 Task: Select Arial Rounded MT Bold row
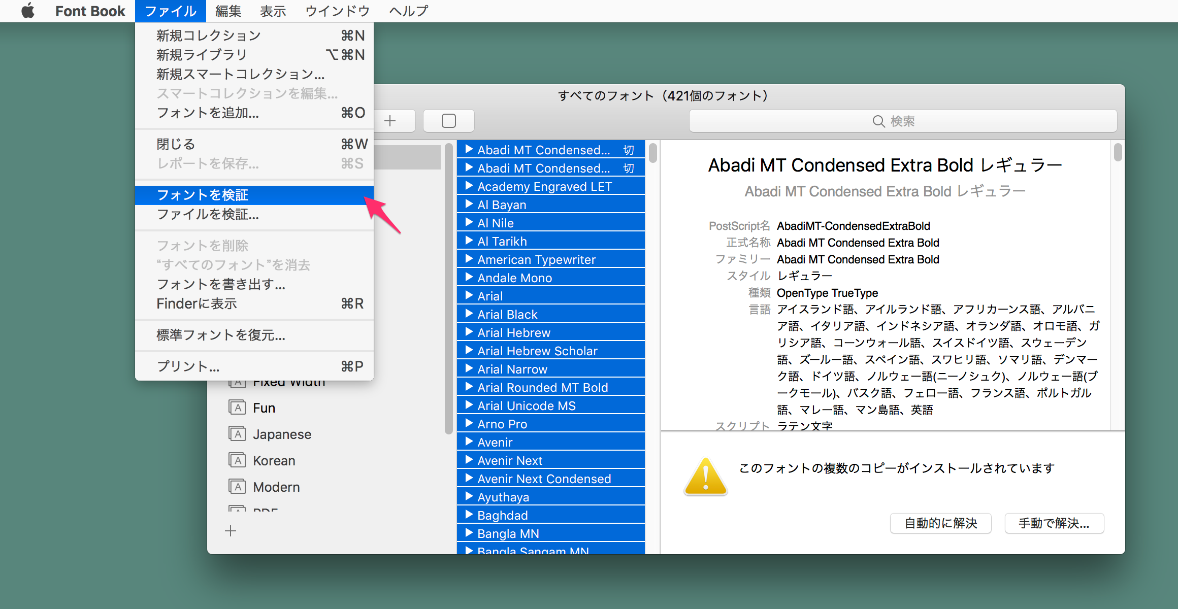(x=551, y=387)
